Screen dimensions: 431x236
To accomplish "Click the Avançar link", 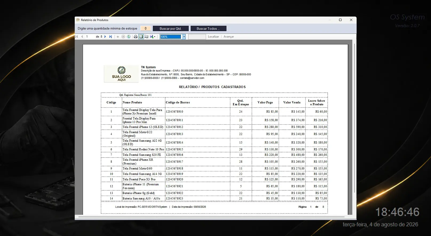I will 229,37.
